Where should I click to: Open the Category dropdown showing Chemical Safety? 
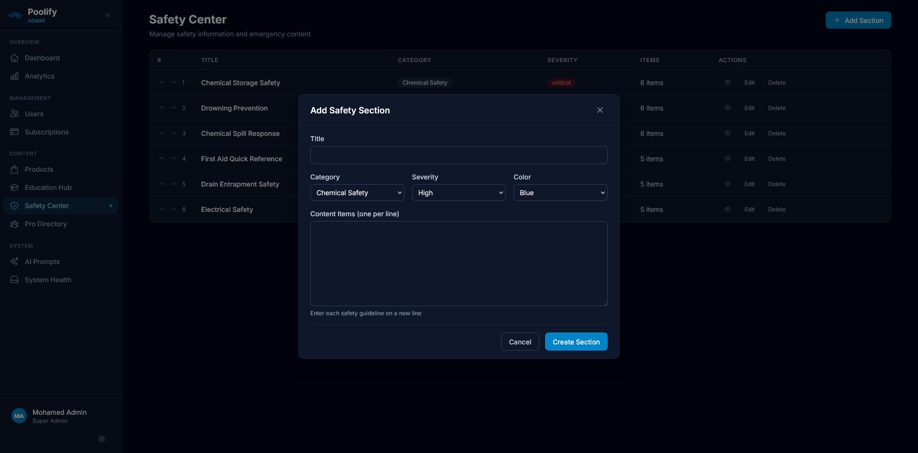(357, 192)
